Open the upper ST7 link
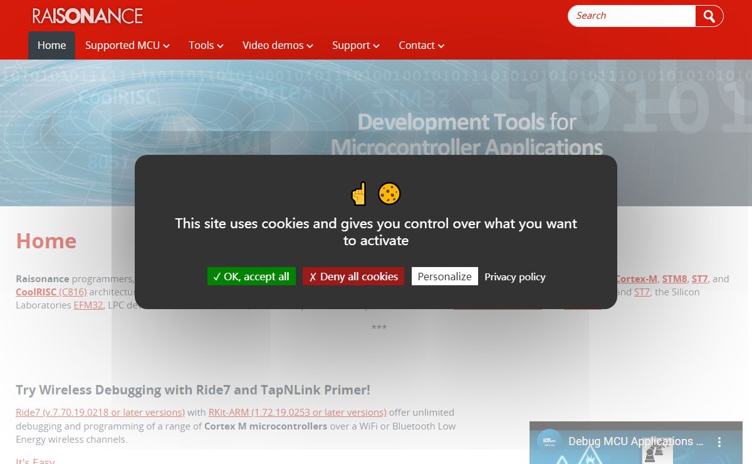The image size is (752, 464). (x=699, y=279)
